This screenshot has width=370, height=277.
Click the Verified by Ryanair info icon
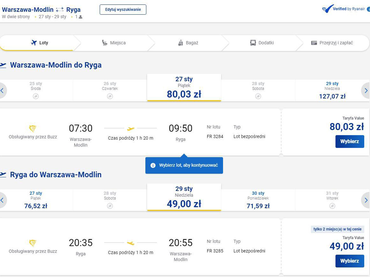(368, 9)
